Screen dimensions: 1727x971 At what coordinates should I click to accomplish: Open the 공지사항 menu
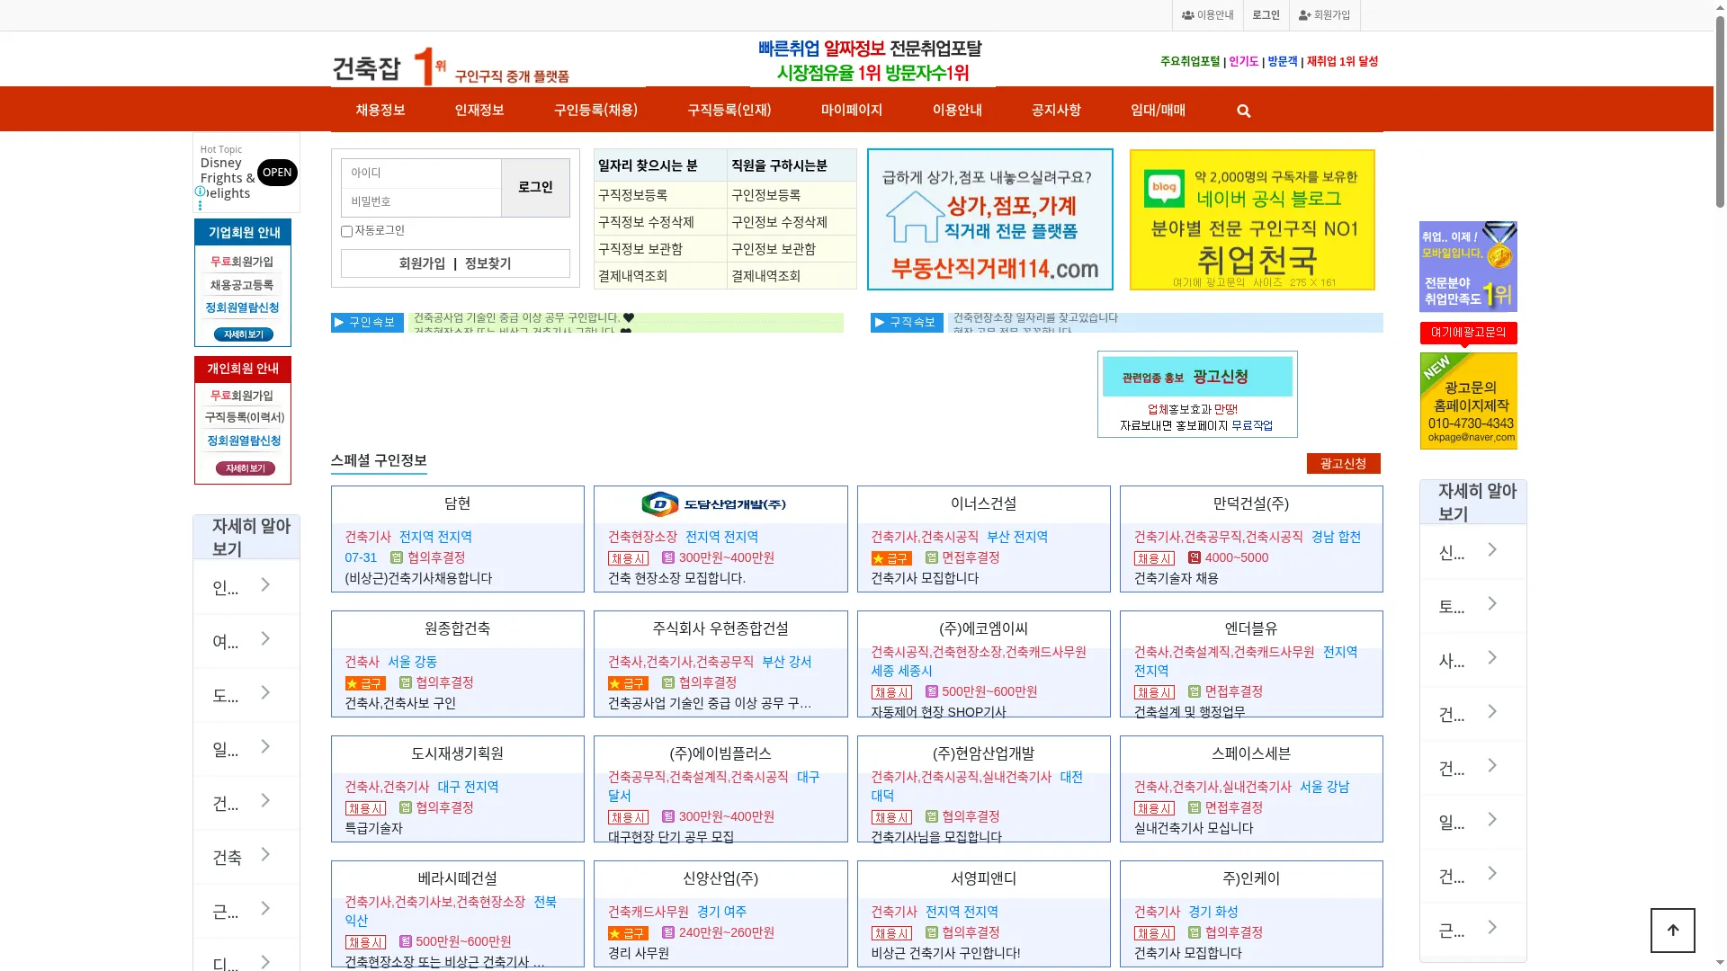tap(1056, 110)
